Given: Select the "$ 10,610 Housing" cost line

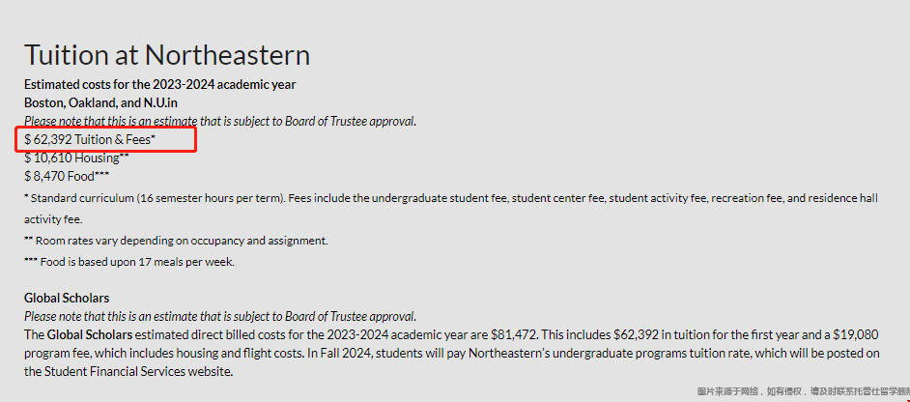Looking at the screenshot, I should pos(76,158).
